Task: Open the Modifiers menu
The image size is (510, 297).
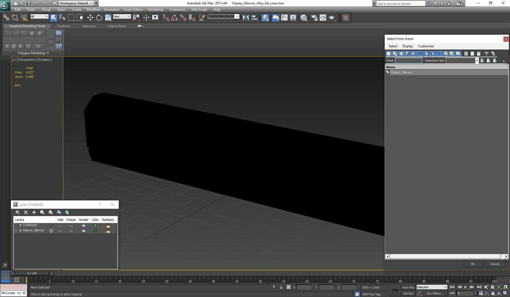Action: click(93, 10)
